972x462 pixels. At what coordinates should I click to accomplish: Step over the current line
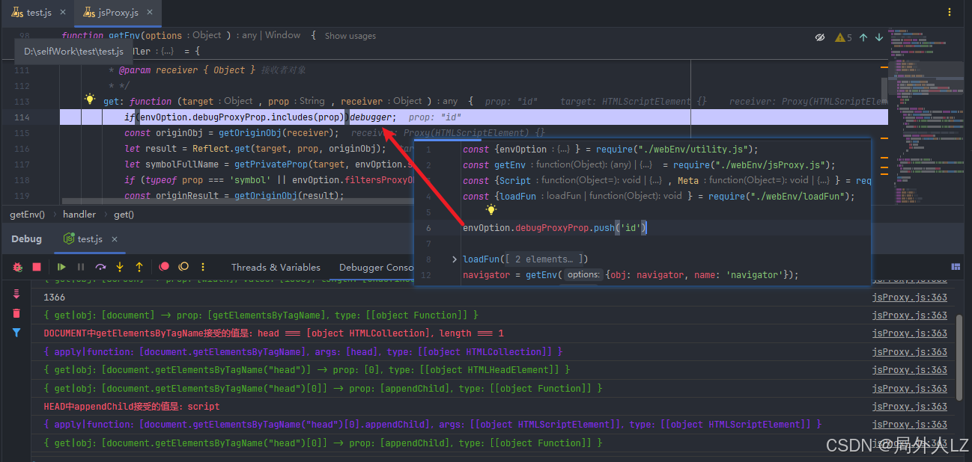(100, 267)
